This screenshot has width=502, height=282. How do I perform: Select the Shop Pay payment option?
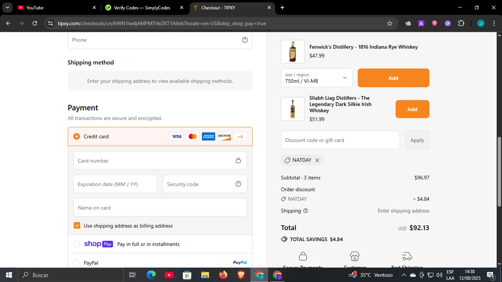point(77,244)
